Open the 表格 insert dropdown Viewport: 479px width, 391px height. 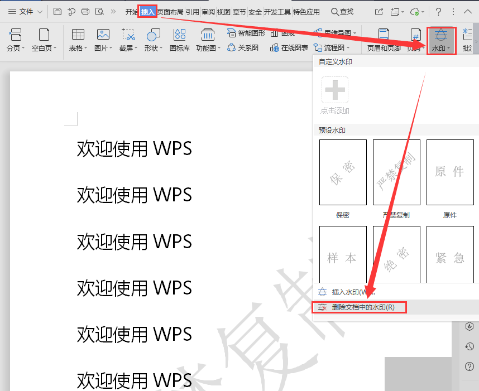point(78,40)
